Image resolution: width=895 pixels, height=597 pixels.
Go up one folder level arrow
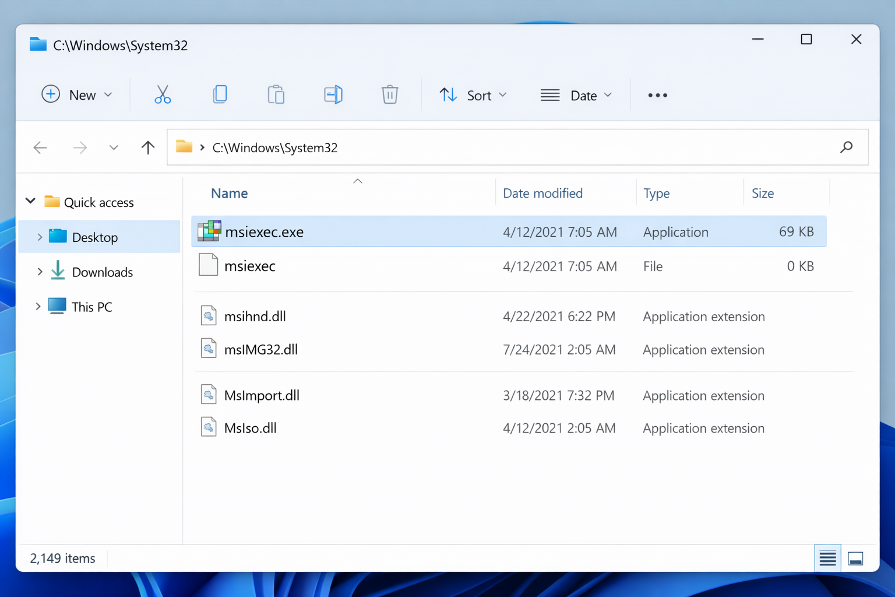(x=148, y=148)
